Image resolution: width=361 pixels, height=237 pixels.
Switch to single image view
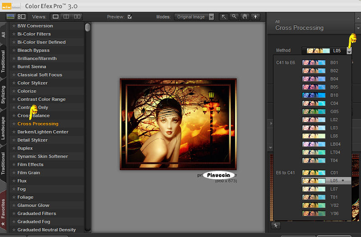click(56, 17)
